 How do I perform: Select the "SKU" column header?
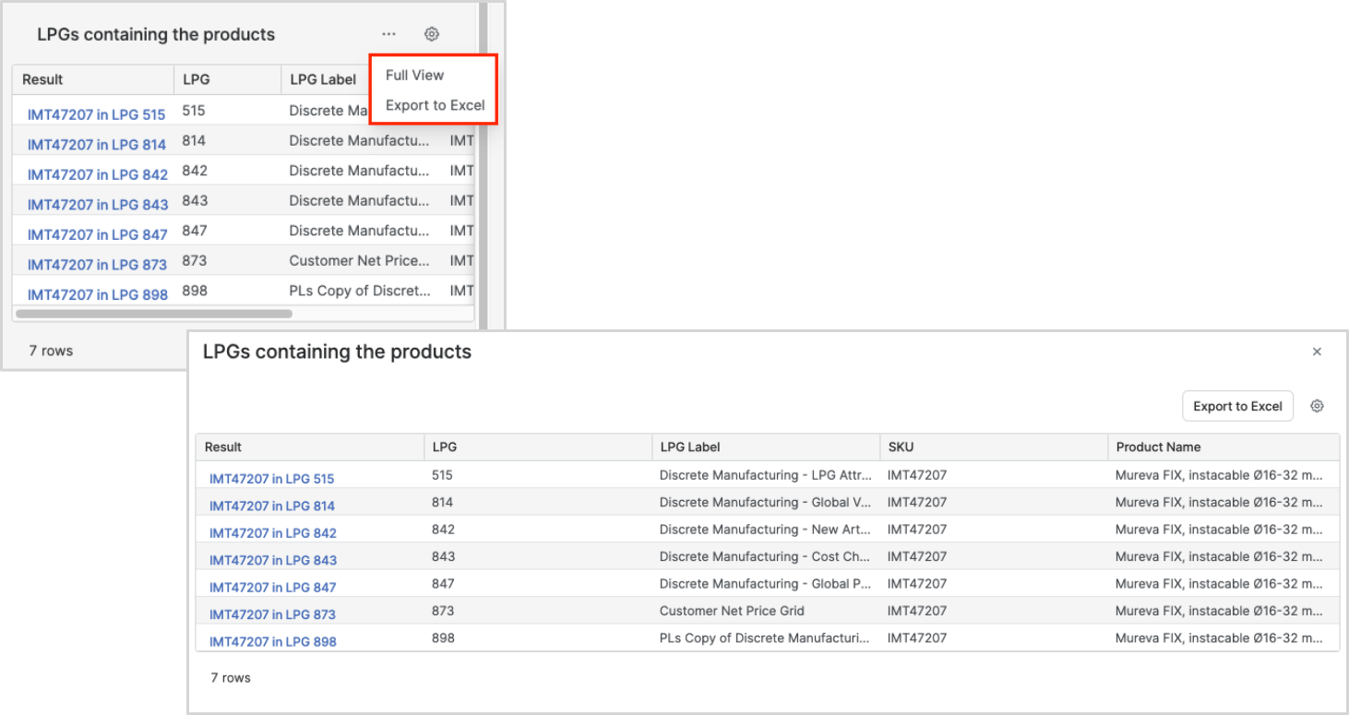tap(901, 447)
